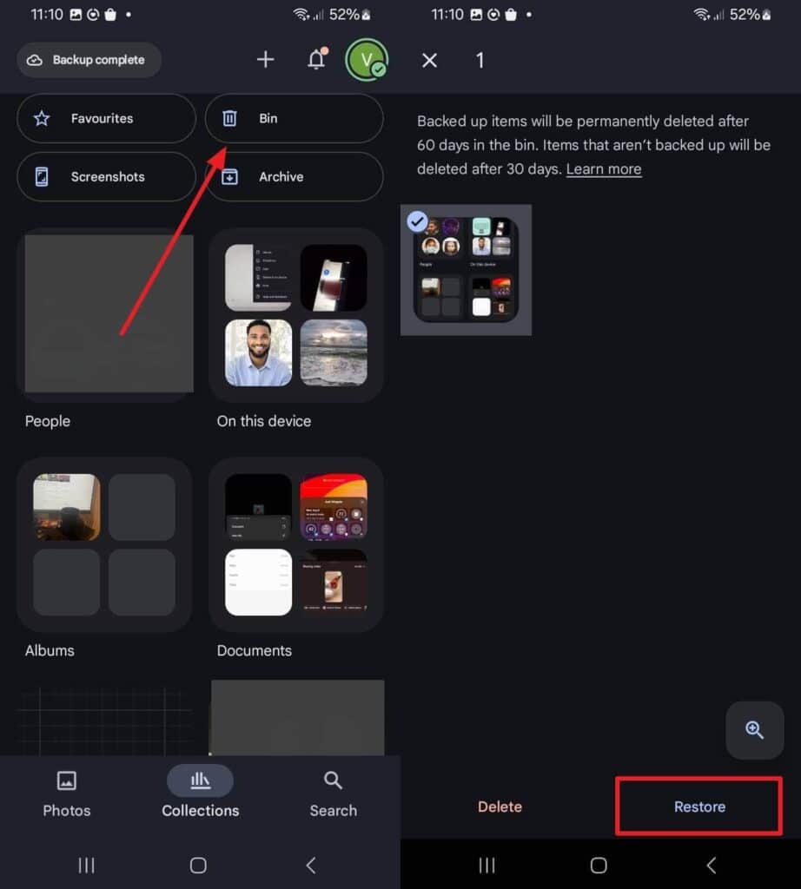This screenshot has height=889, width=801.
Task: Tap the backup complete status chip
Action: [x=88, y=60]
